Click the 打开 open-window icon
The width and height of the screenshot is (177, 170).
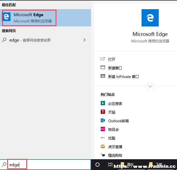tap(103, 59)
